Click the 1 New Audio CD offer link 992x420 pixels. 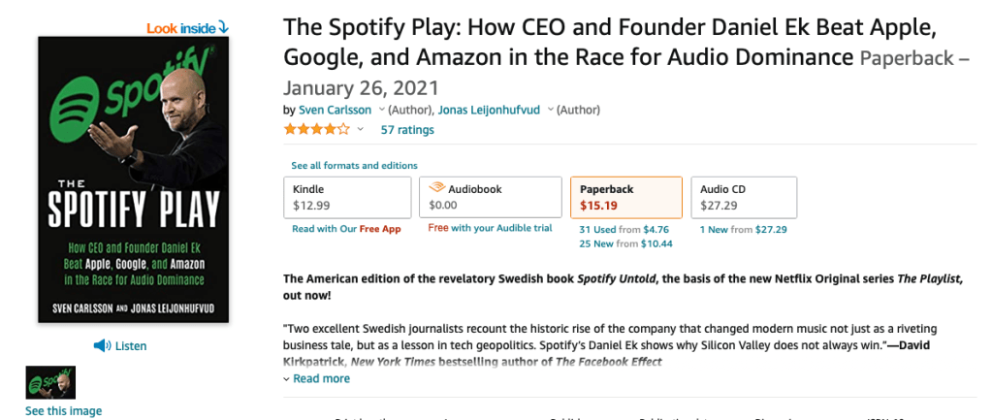pyautogui.click(x=720, y=229)
